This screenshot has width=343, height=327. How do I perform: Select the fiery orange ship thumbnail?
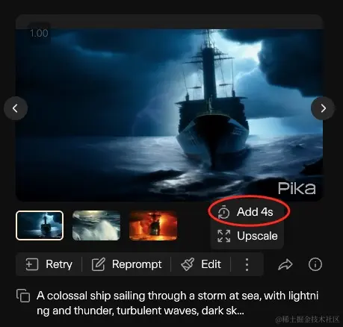pos(153,225)
